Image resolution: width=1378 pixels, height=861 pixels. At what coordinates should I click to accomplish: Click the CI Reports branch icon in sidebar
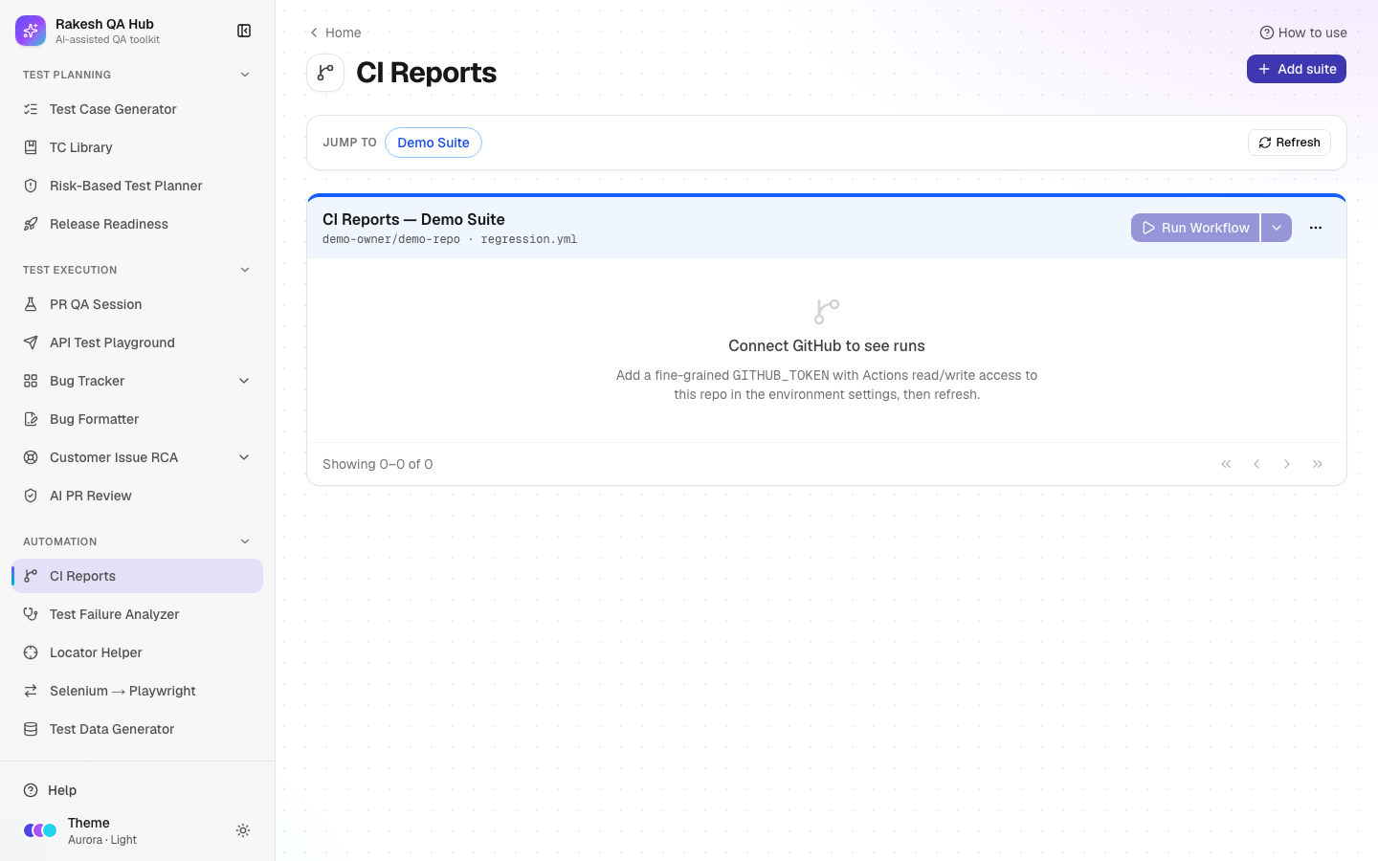(x=31, y=576)
